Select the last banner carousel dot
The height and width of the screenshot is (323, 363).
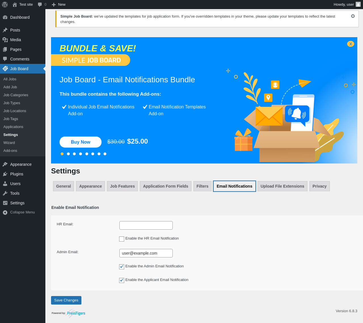(105, 154)
